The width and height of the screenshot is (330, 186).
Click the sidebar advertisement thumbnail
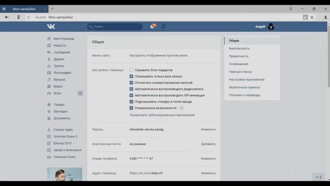[x=64, y=174]
